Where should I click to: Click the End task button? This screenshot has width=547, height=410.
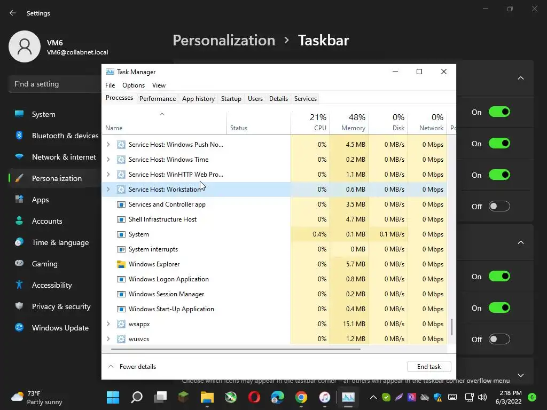(x=429, y=366)
